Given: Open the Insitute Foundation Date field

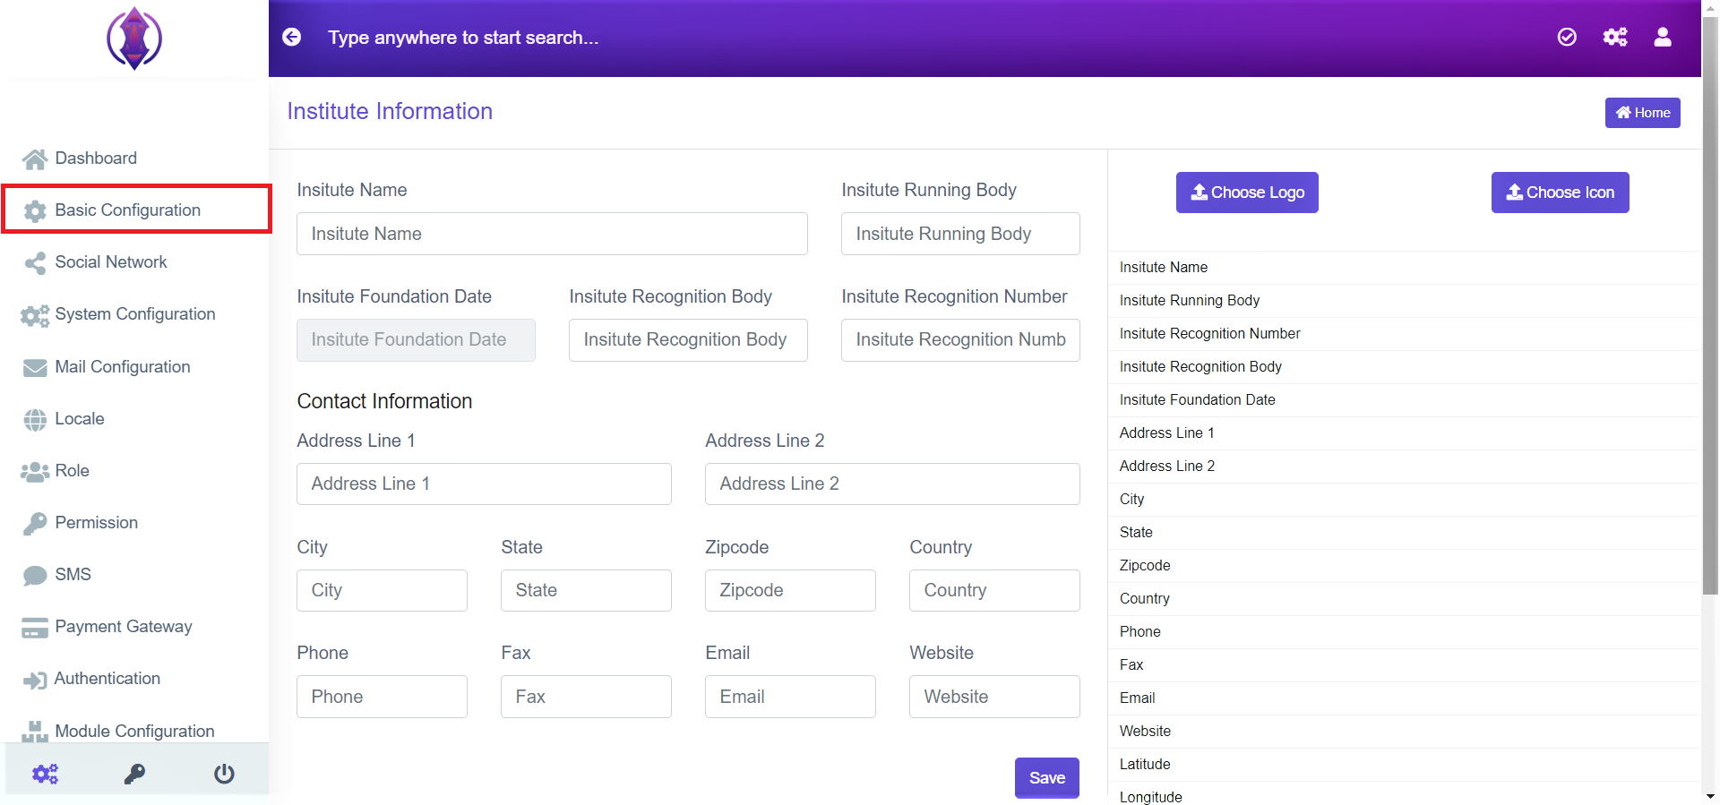Looking at the screenshot, I should (416, 340).
